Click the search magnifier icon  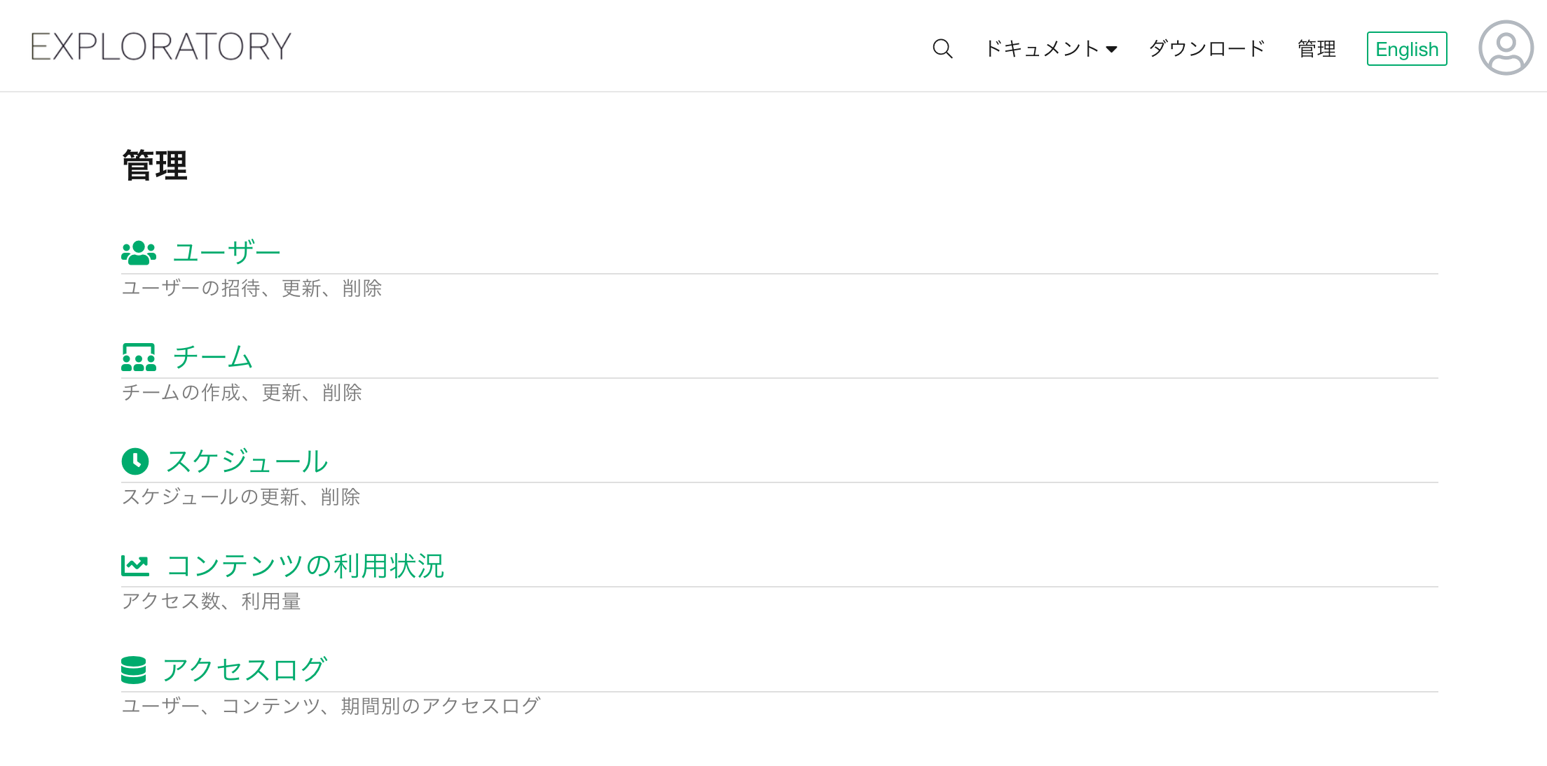pos(942,48)
